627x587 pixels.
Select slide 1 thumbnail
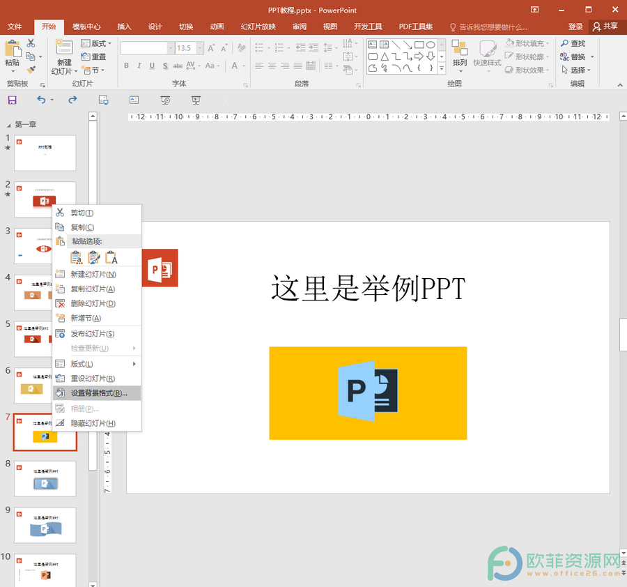click(45, 153)
